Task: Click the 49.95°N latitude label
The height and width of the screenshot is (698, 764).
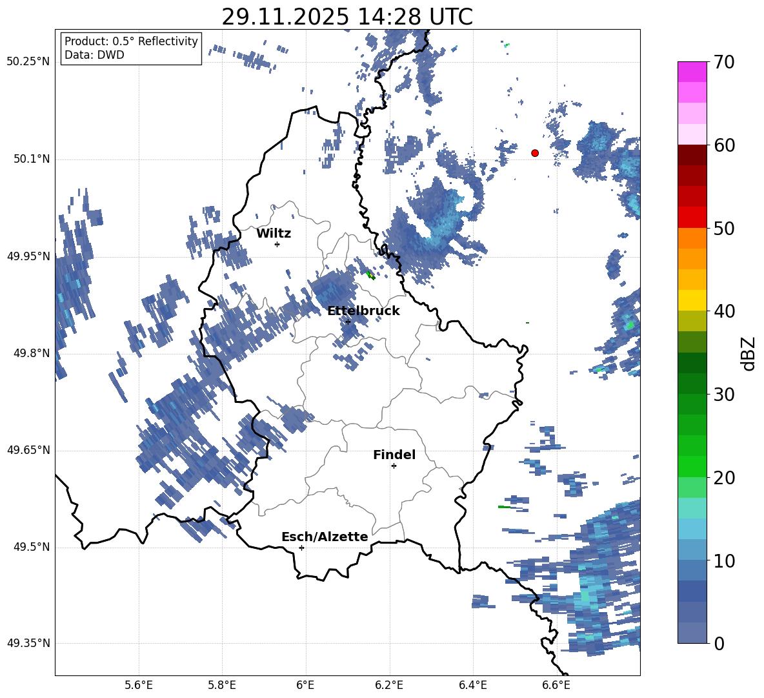Action: [x=28, y=256]
